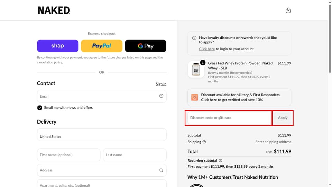Focus the Email input field

pos(102,96)
